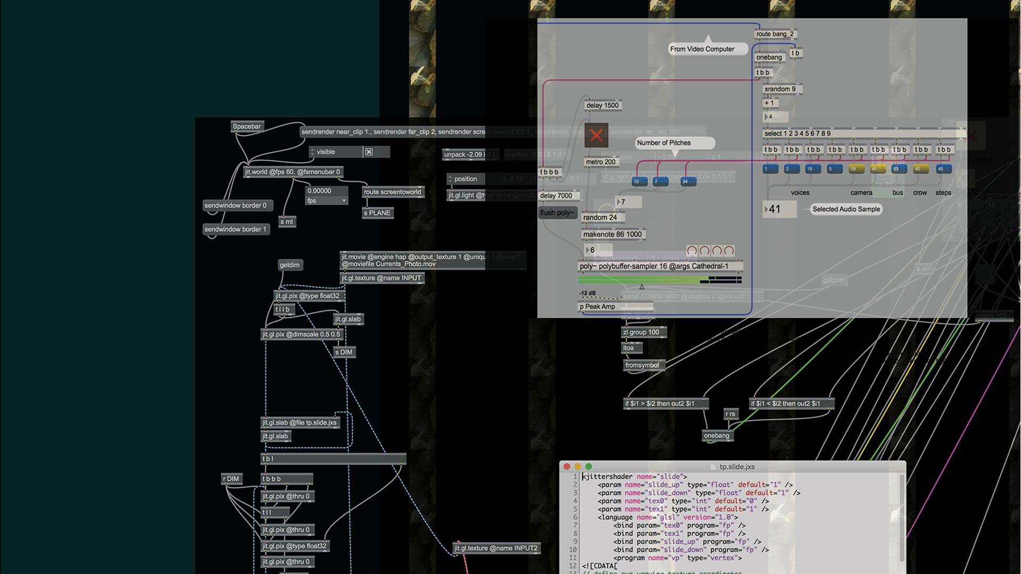Click the green level meter under poly~
Screen dimensions: 1021x574
coord(660,279)
